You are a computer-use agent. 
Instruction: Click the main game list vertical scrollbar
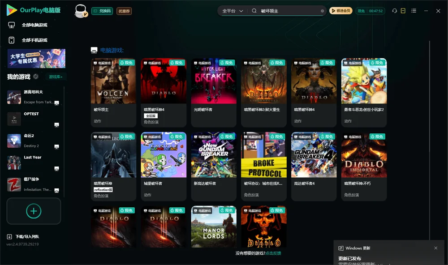tap(429, 140)
